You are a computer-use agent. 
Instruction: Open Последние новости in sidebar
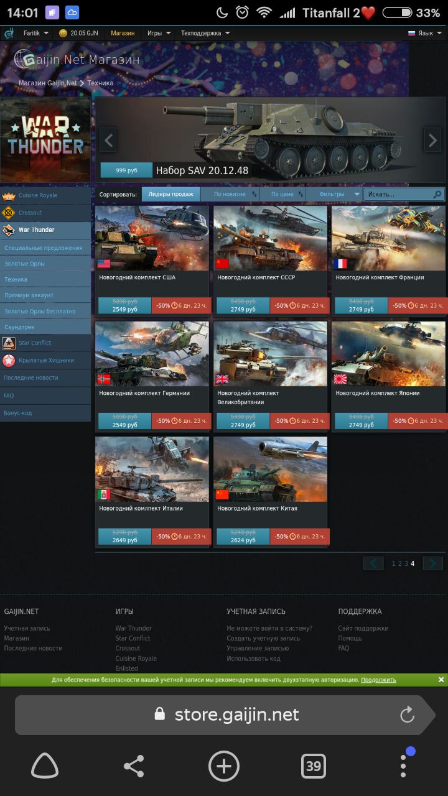[x=45, y=377]
